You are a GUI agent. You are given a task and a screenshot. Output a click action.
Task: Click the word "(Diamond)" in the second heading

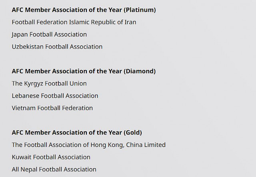click(140, 71)
